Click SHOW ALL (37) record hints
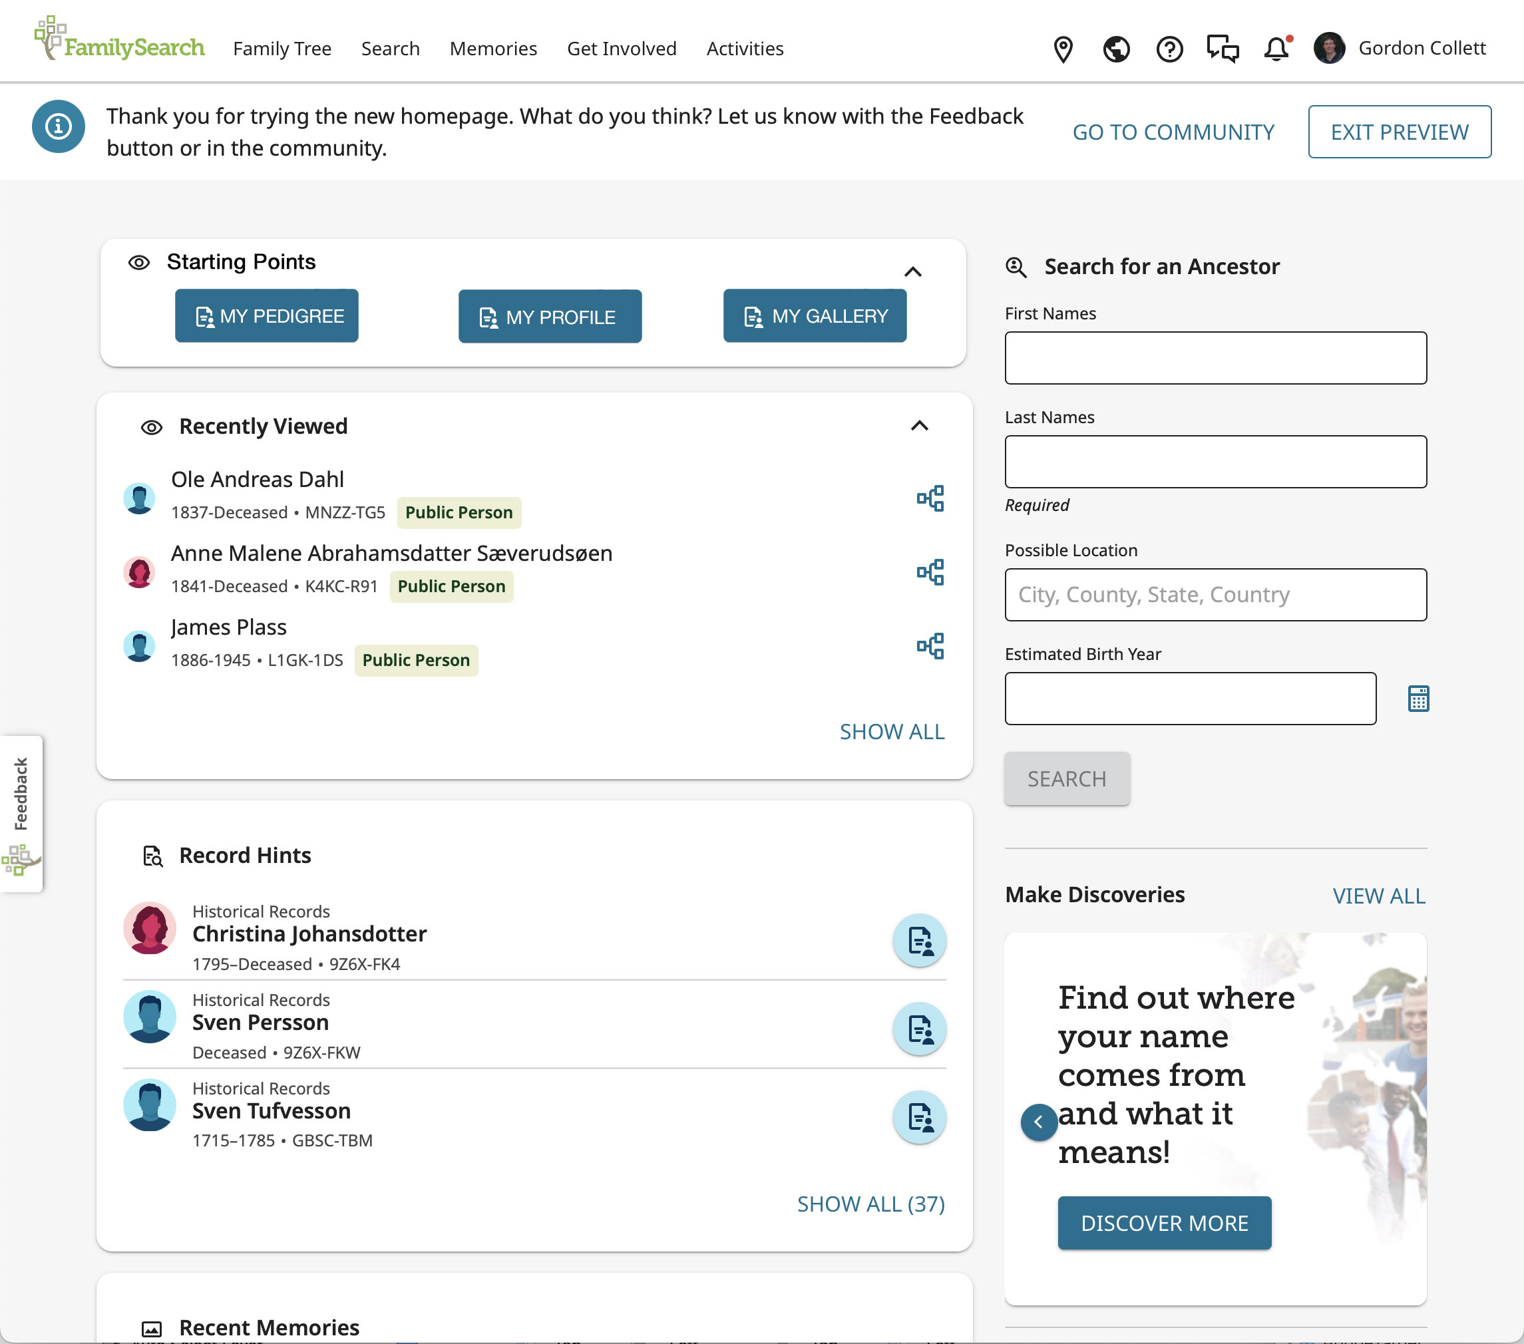The height and width of the screenshot is (1344, 1524). pos(870,1204)
